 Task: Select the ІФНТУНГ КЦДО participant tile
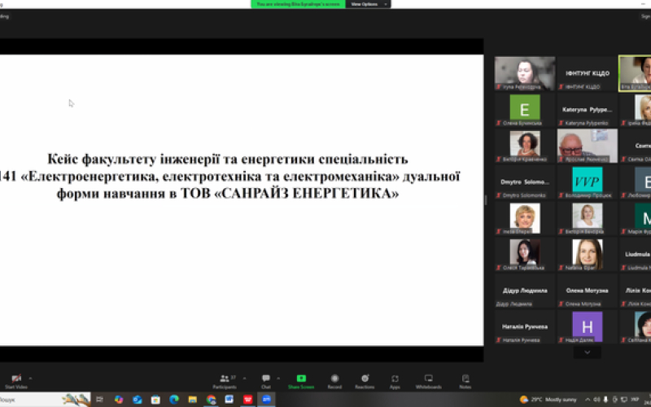click(x=587, y=73)
